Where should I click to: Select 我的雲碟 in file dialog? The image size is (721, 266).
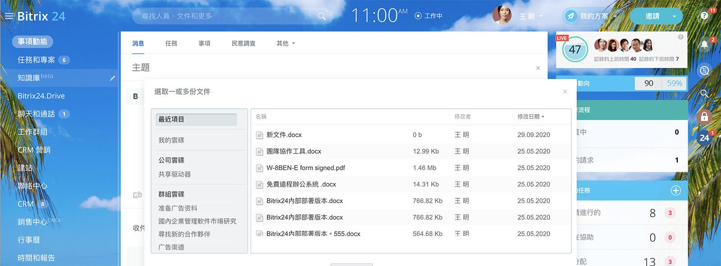(x=171, y=140)
